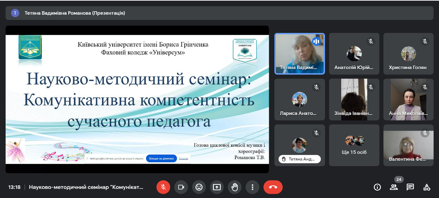Click Анна Миколаївна video tile
The height and width of the screenshot is (198, 439).
coord(408,100)
